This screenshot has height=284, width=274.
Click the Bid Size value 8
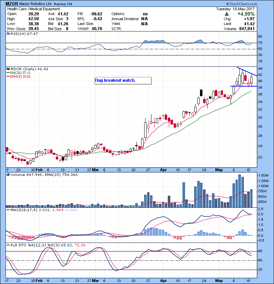[x=67, y=29]
